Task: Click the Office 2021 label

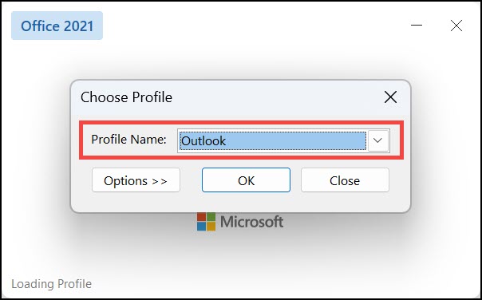Action: point(57,26)
